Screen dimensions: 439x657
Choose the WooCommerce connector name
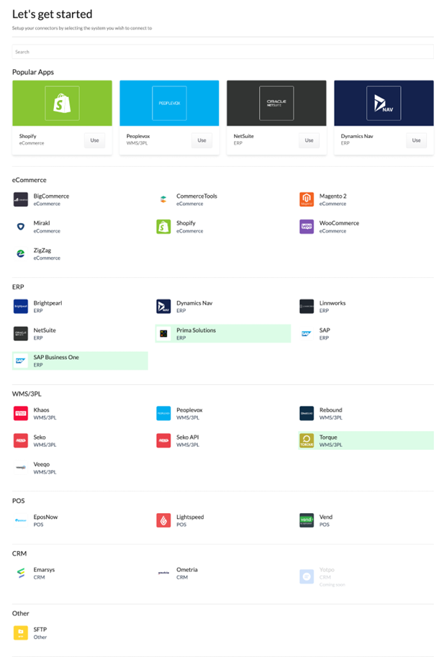[339, 223]
